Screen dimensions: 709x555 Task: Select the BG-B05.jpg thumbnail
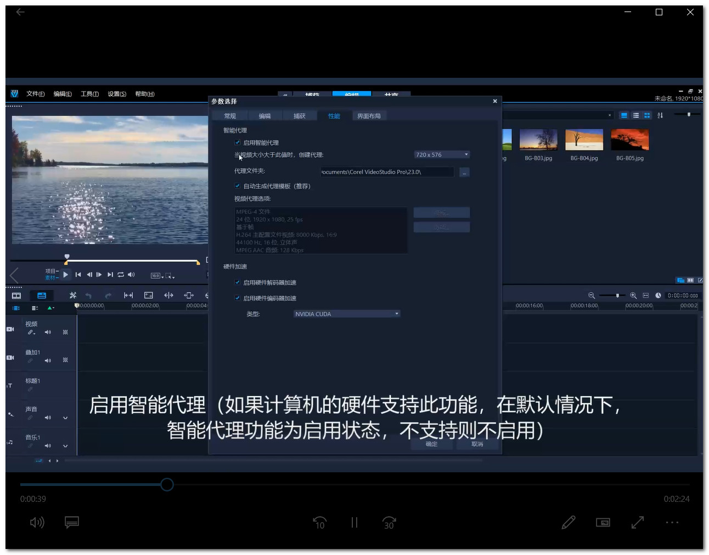tap(630, 140)
